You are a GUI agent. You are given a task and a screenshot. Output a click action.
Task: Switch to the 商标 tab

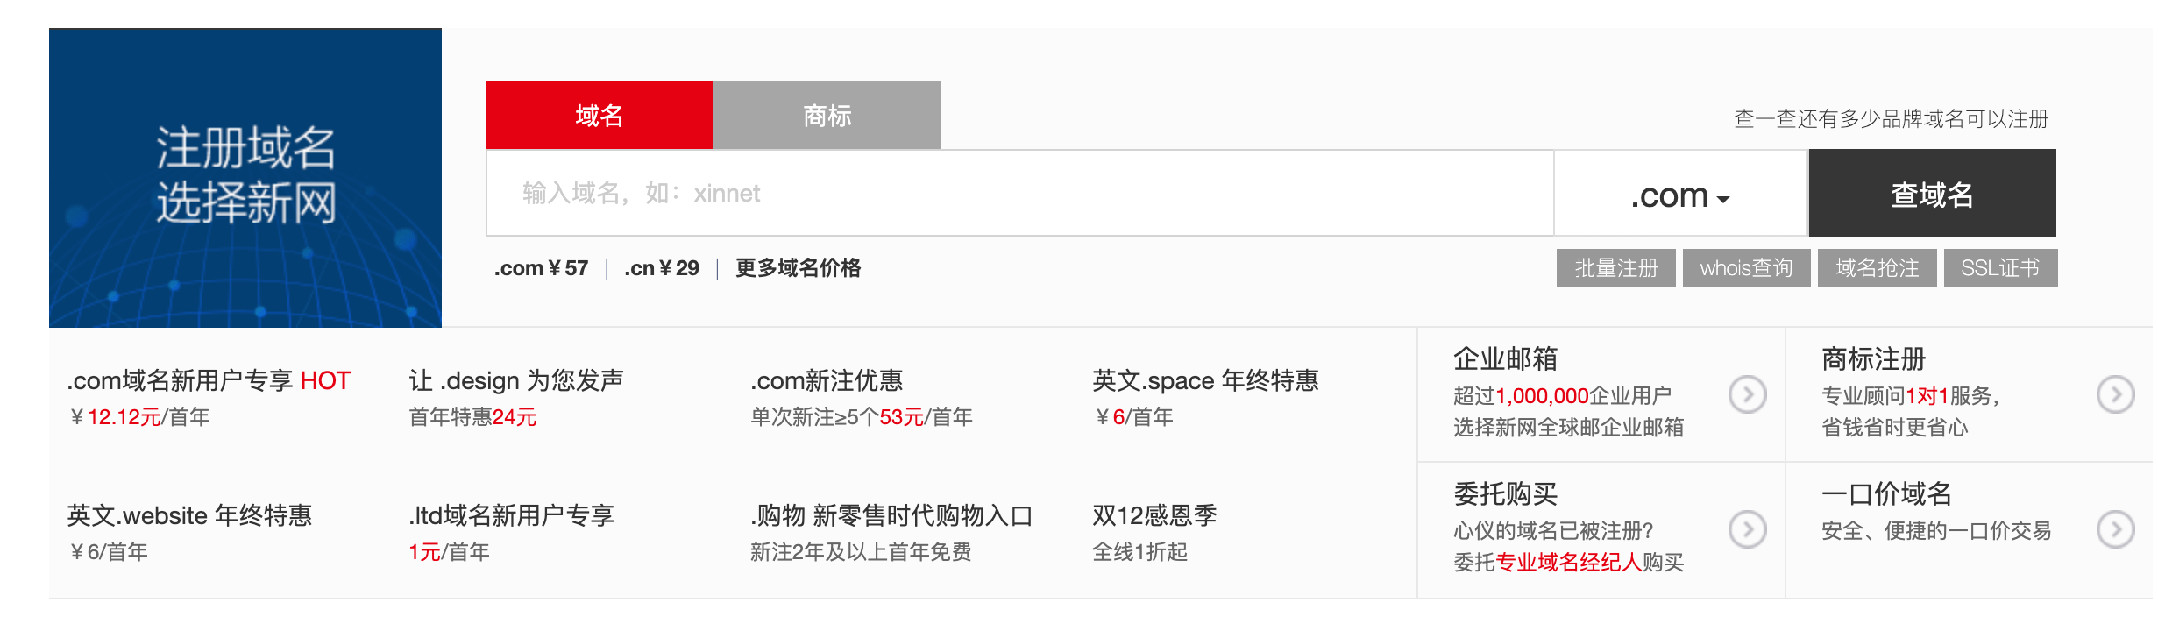pyautogui.click(x=827, y=114)
